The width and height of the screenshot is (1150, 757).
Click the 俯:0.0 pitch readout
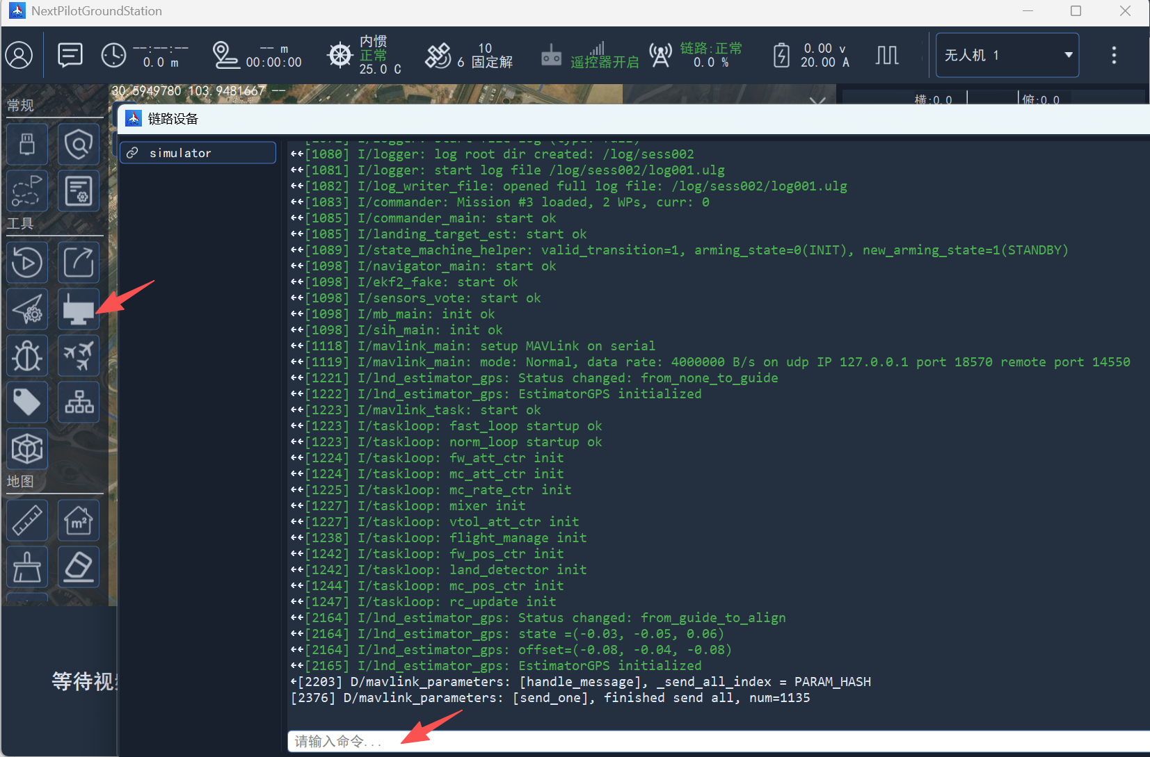[1041, 100]
